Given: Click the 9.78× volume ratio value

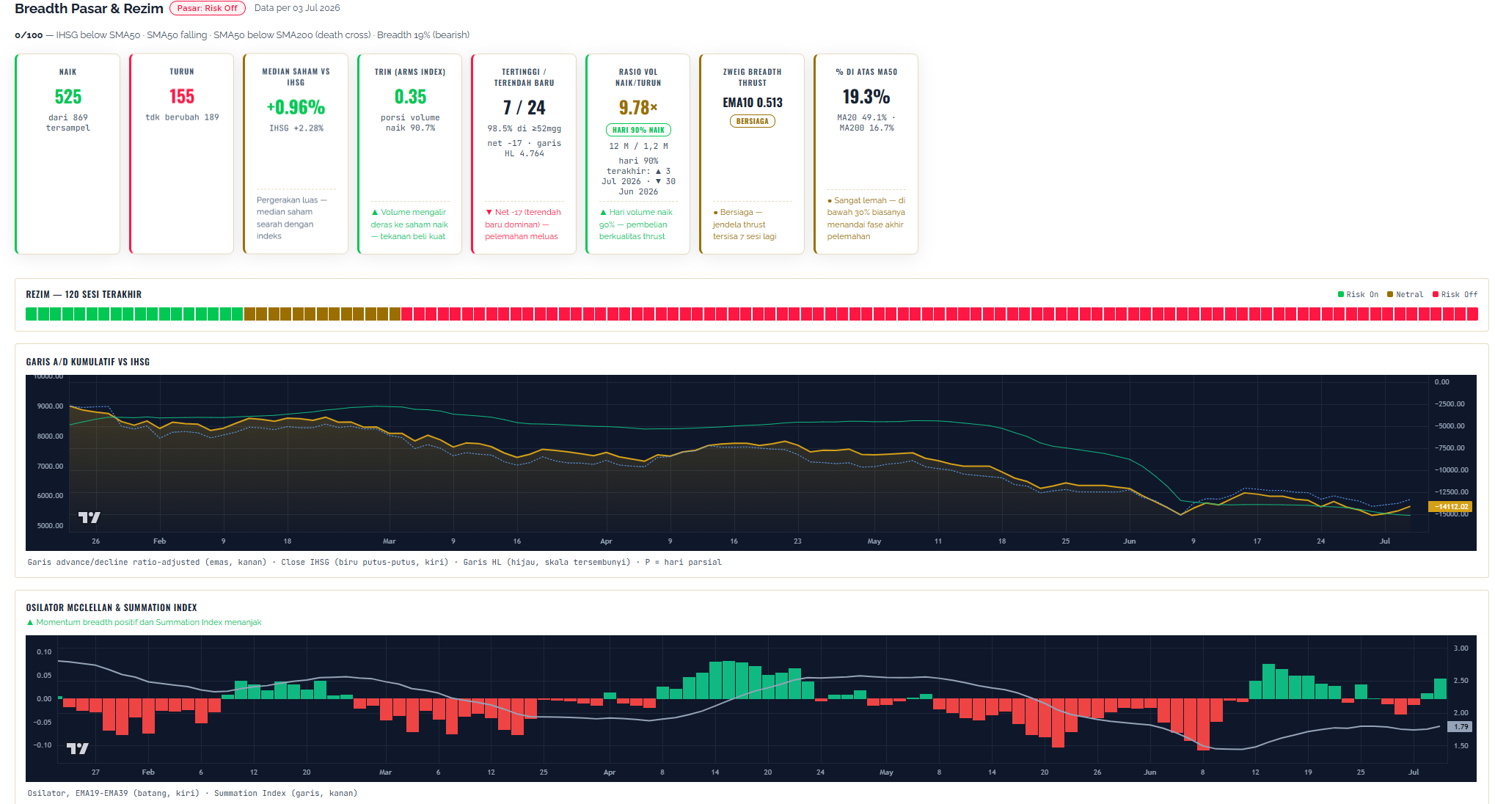Looking at the screenshot, I should tap(638, 108).
